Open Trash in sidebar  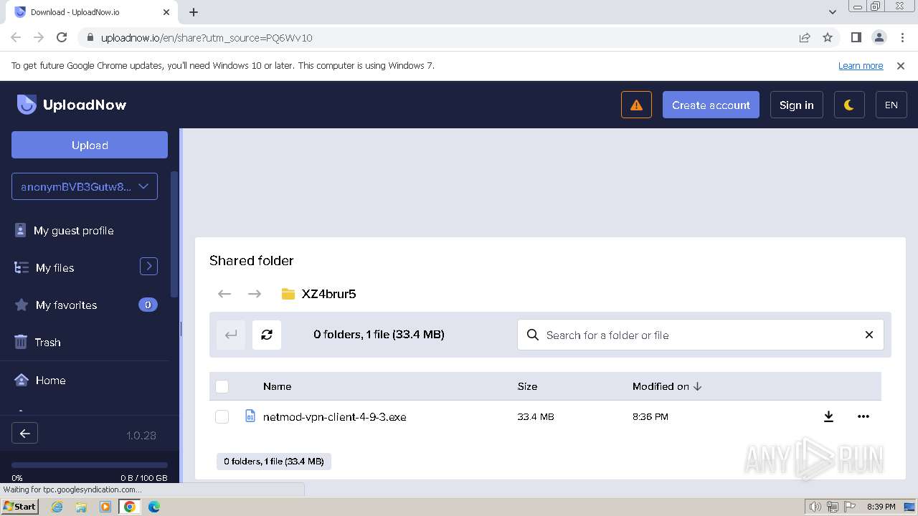pos(47,343)
